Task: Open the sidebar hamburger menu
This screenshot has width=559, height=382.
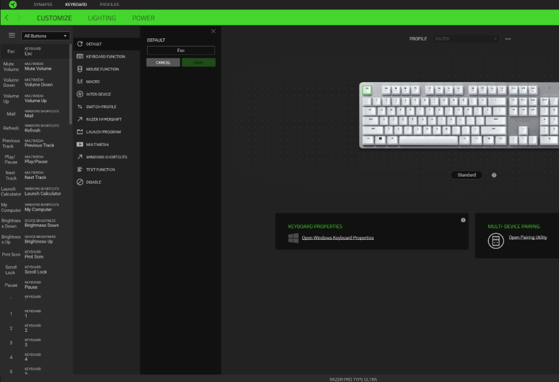Action: point(11,34)
